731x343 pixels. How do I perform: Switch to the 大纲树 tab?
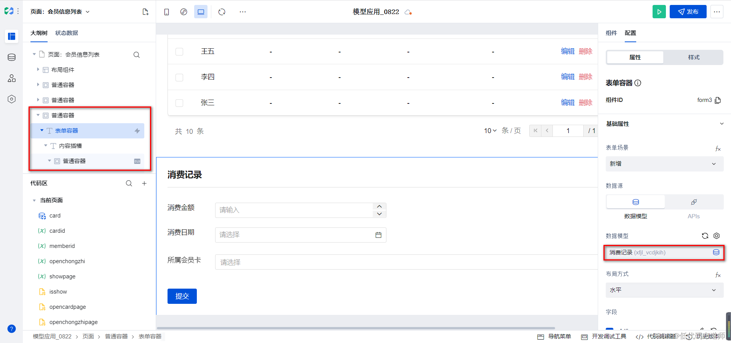coord(39,33)
